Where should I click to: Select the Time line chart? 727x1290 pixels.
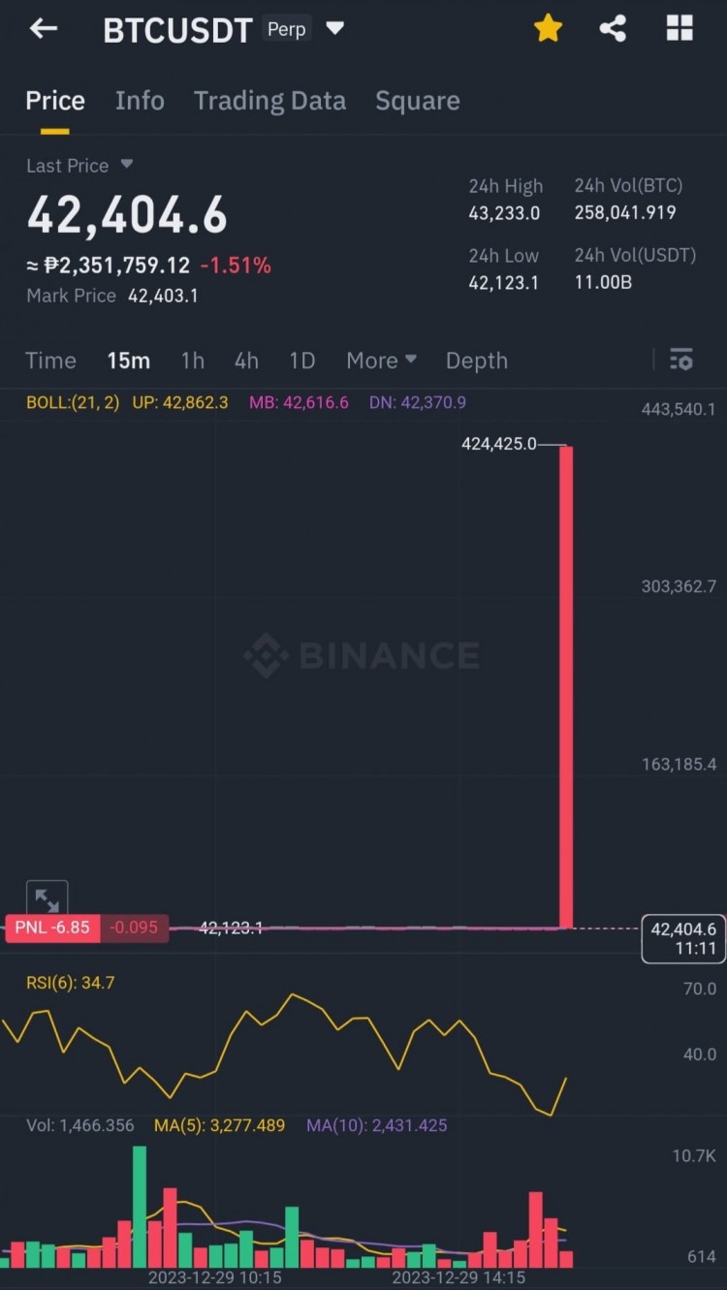[50, 361]
